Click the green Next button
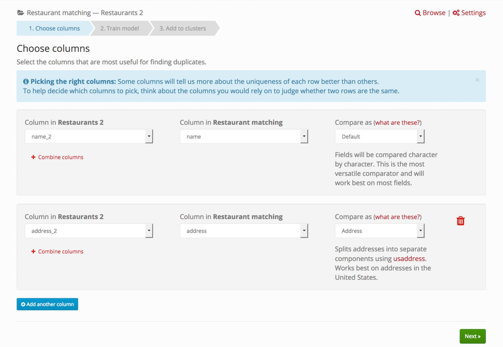503x347 pixels. coord(472,336)
